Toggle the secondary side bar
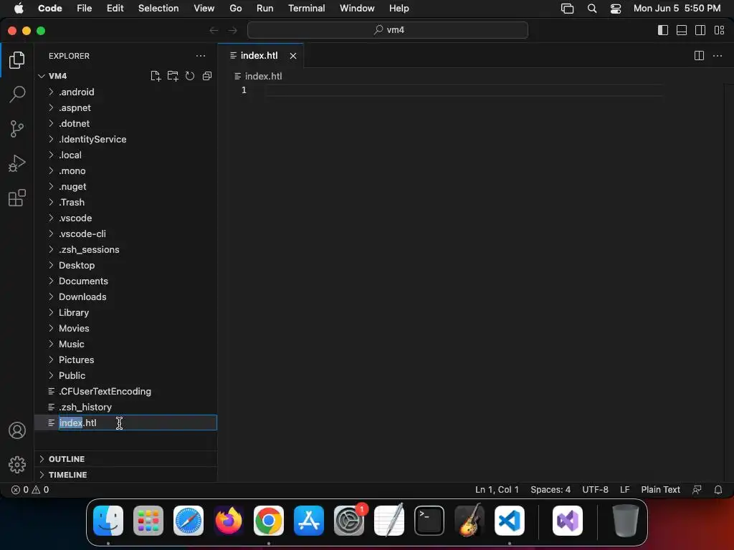Image resolution: width=734 pixels, height=550 pixels. point(700,30)
